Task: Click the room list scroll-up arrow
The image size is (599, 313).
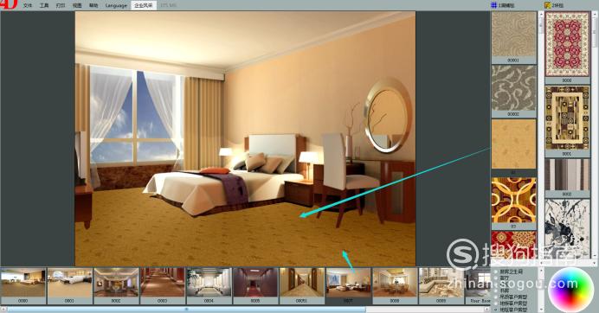Action: coord(540,271)
